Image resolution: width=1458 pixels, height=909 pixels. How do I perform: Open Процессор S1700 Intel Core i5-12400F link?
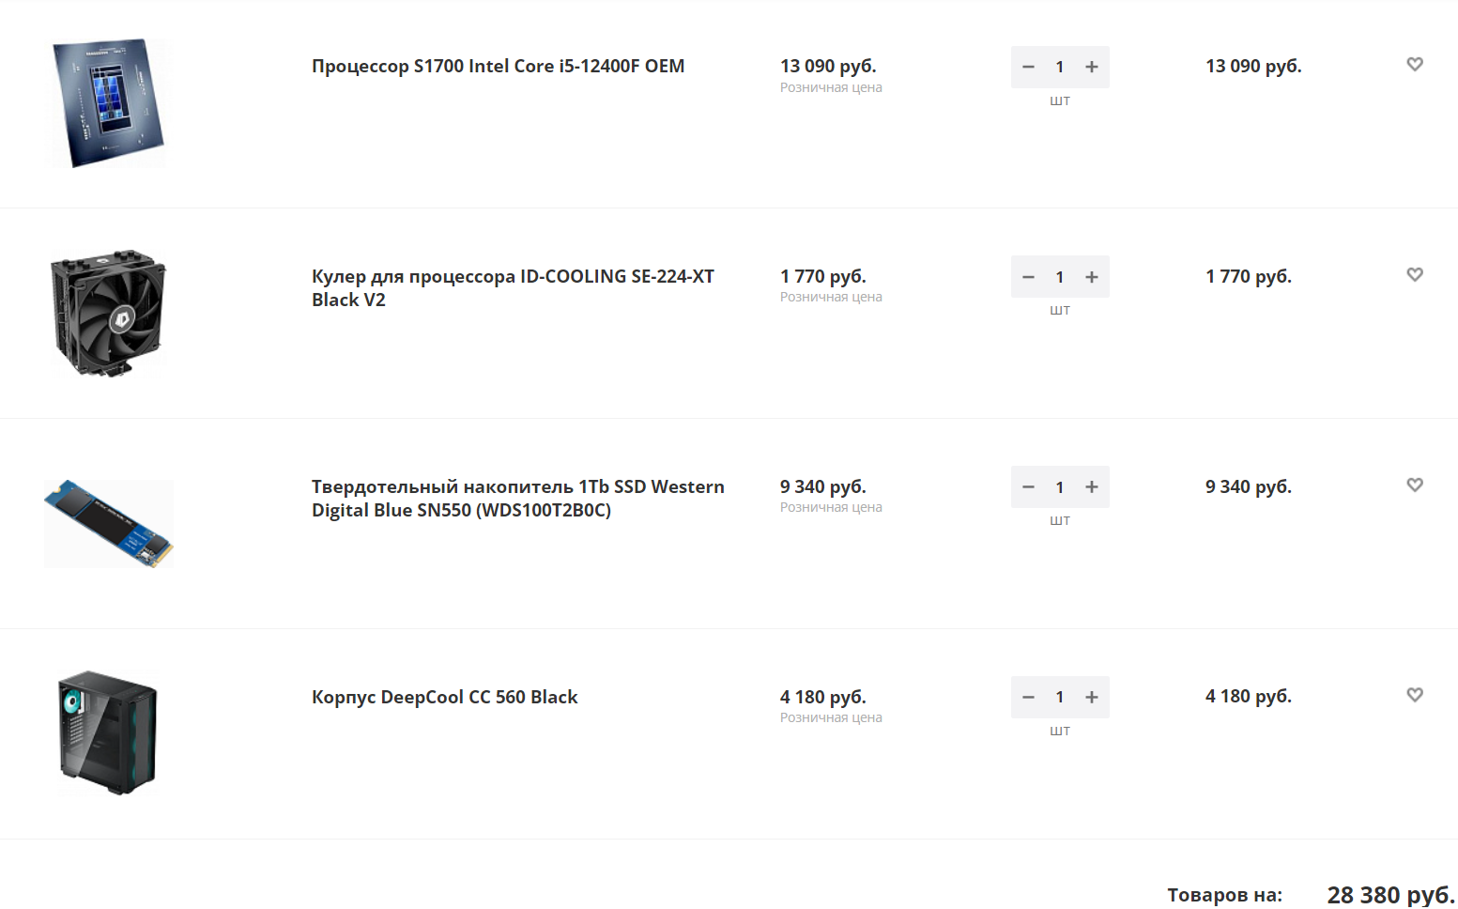pyautogui.click(x=498, y=67)
